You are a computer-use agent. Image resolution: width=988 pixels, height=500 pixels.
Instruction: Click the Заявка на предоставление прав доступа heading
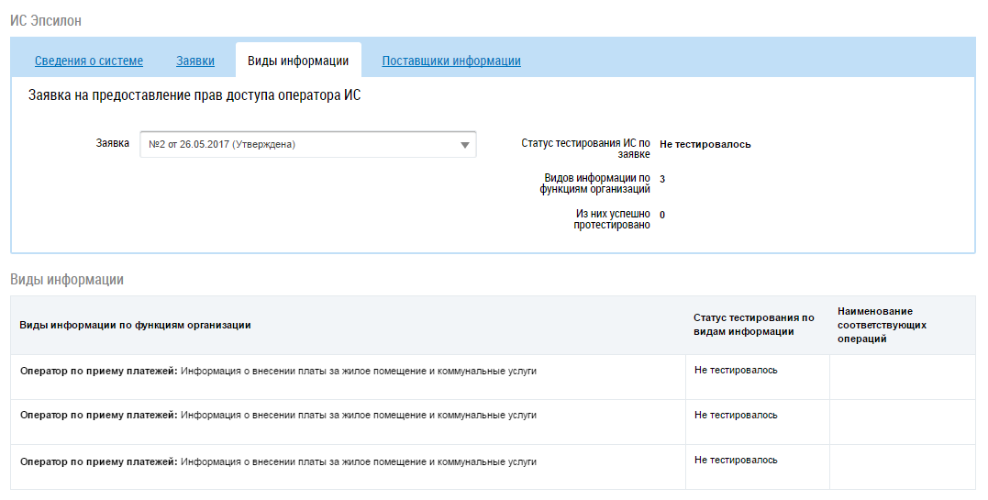click(194, 95)
